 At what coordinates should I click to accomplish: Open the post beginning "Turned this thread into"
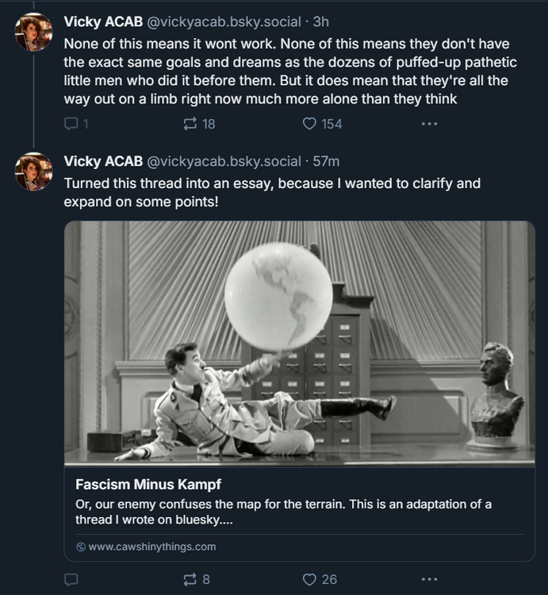click(x=272, y=193)
